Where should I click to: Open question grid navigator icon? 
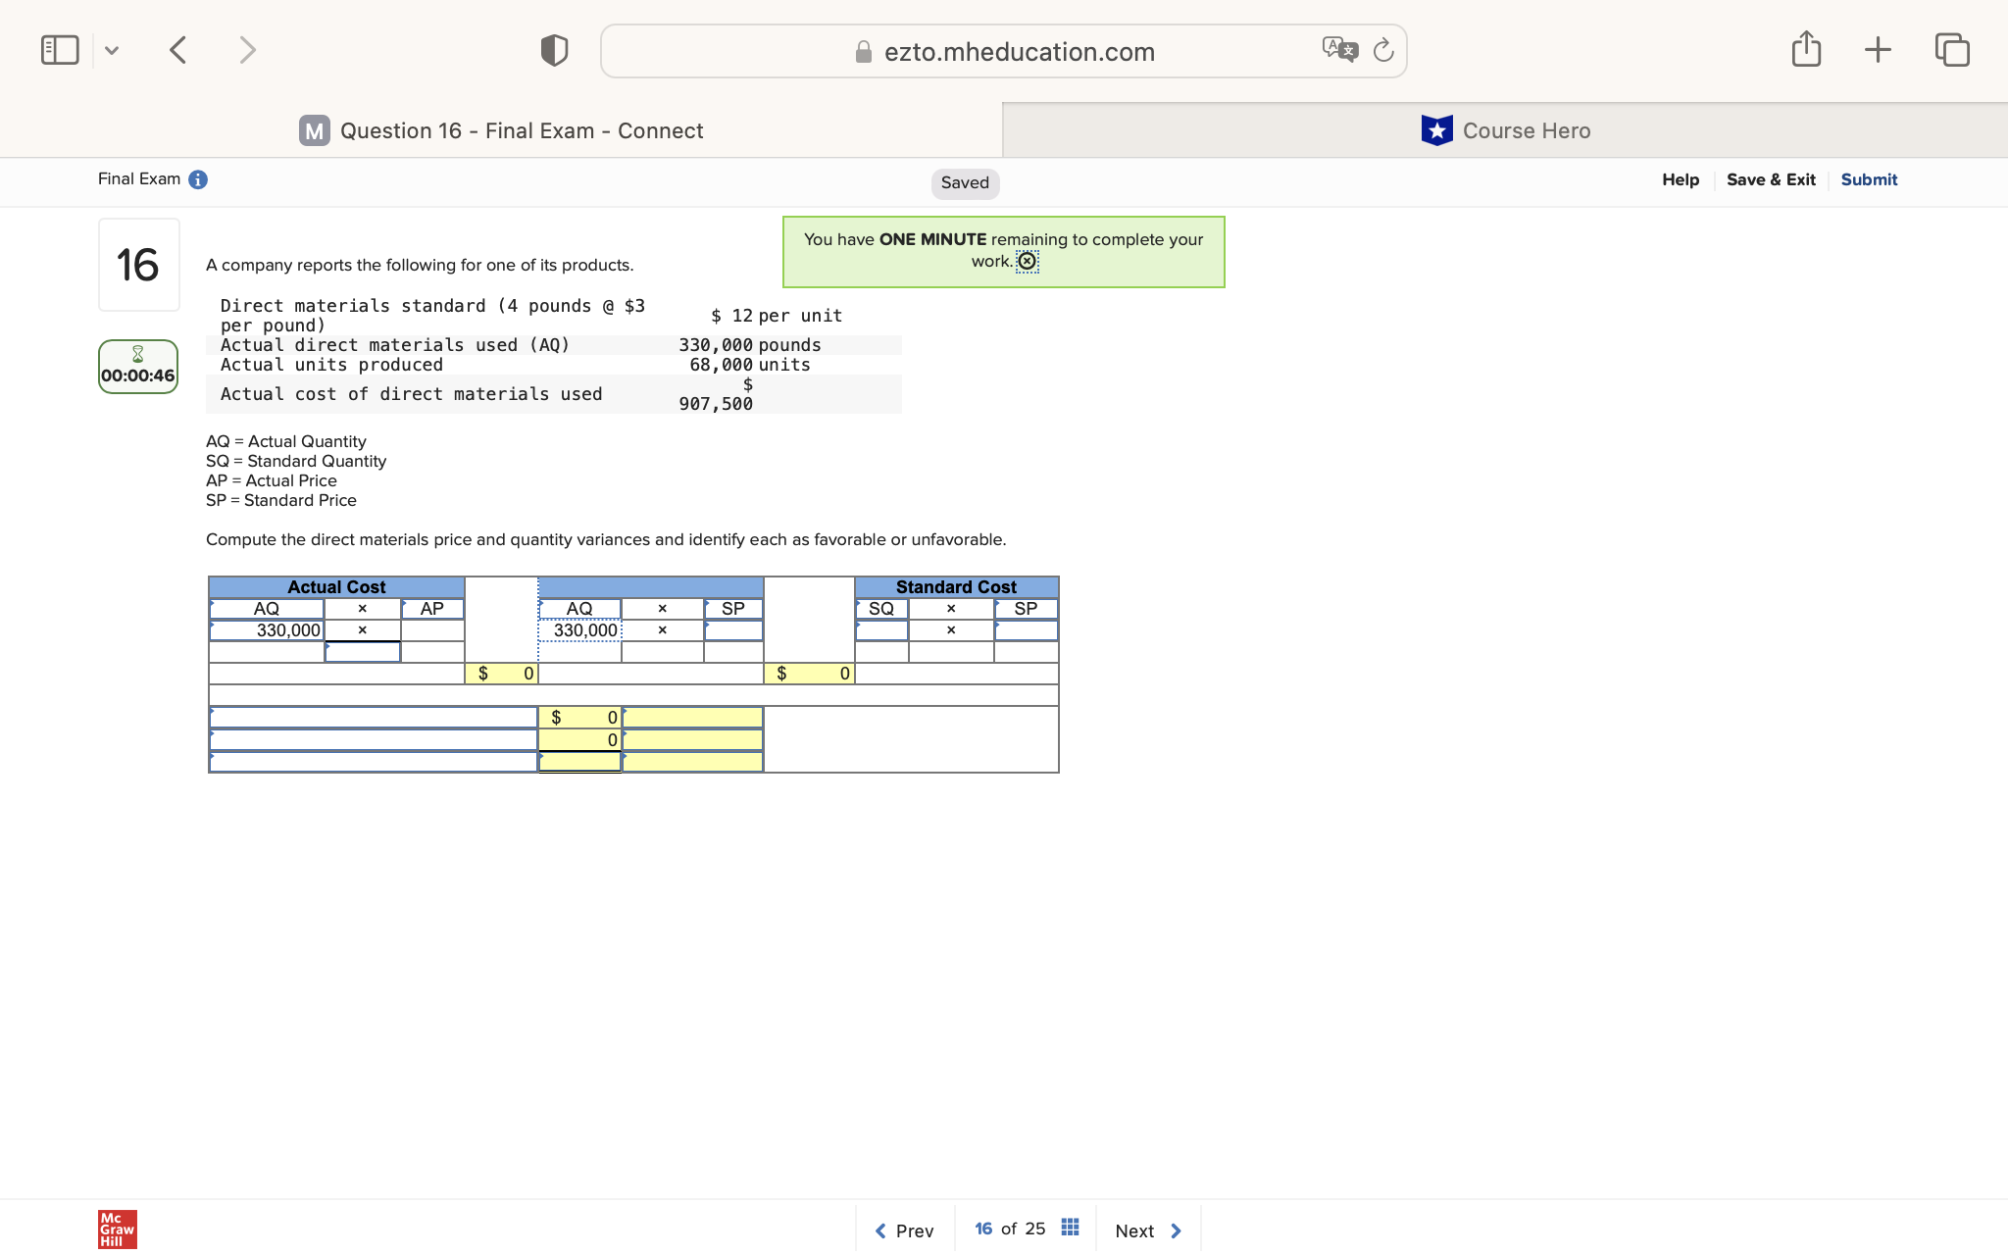click(1070, 1229)
